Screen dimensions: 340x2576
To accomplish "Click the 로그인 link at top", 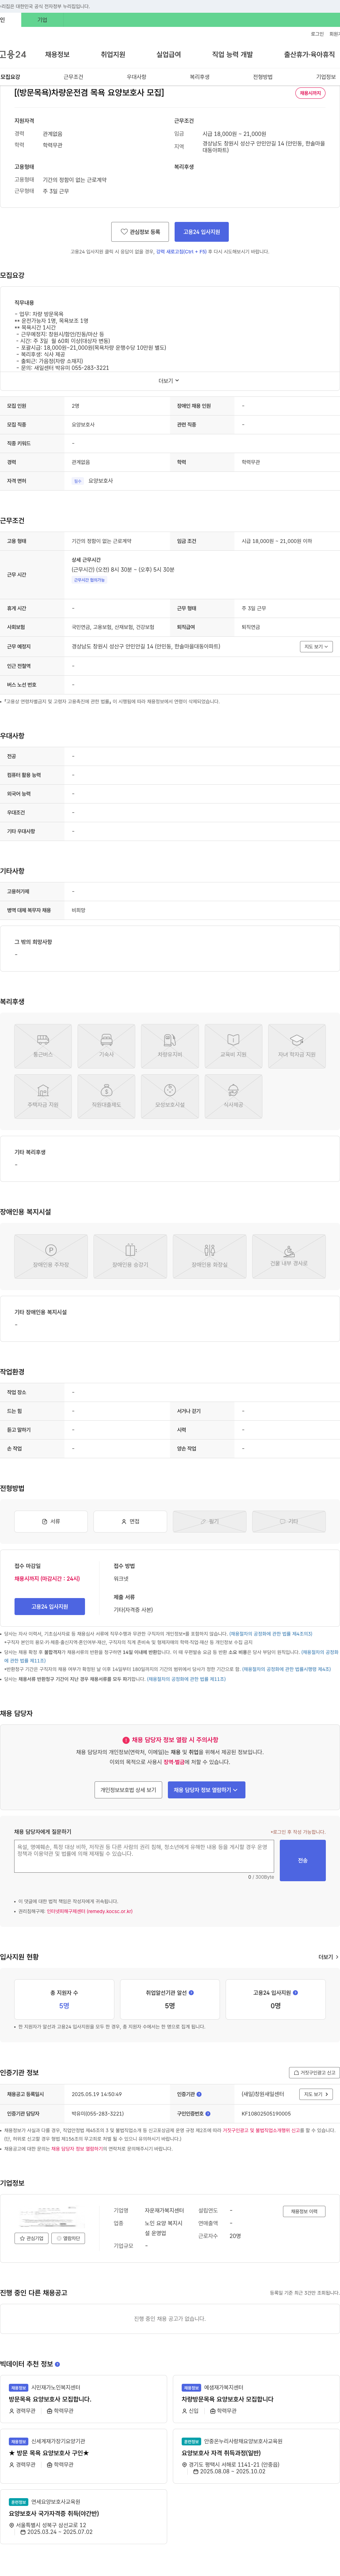I will [317, 34].
